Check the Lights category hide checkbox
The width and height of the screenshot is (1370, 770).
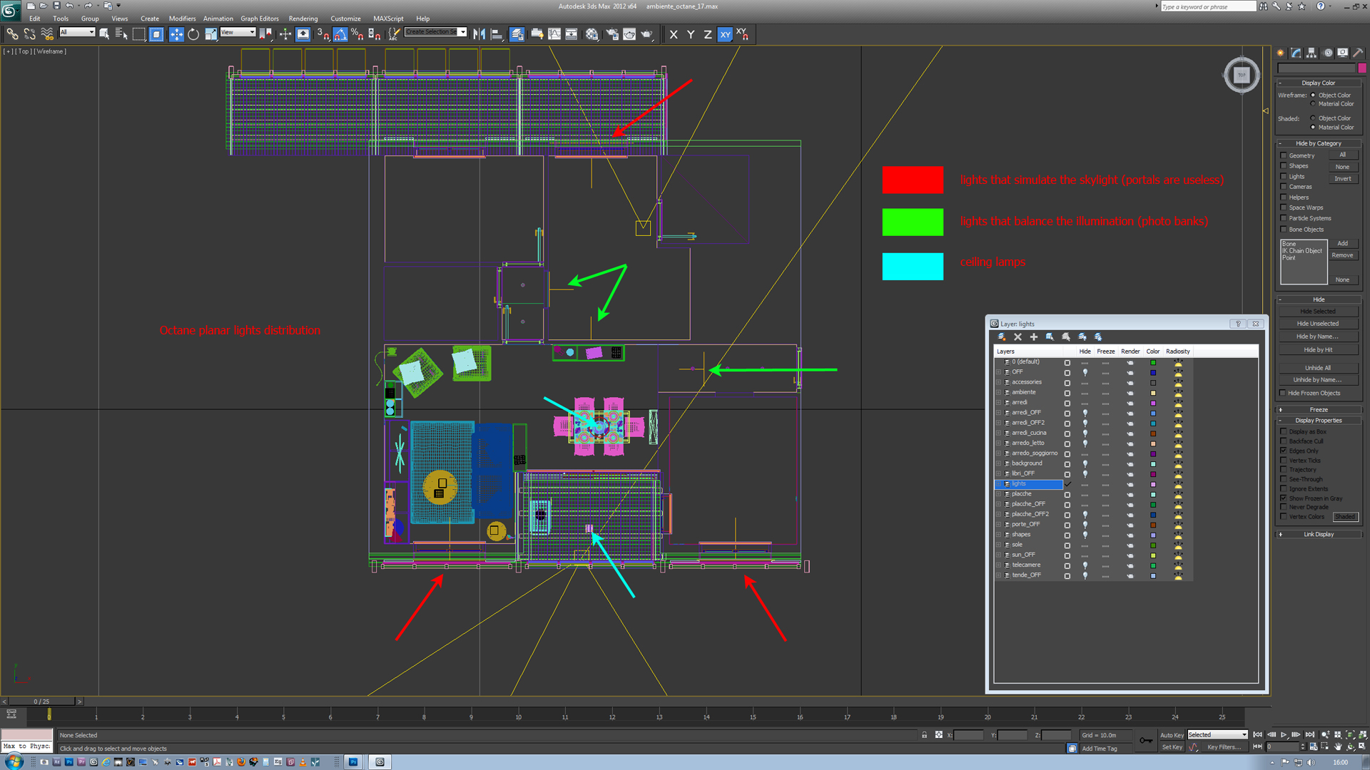pyautogui.click(x=1284, y=176)
